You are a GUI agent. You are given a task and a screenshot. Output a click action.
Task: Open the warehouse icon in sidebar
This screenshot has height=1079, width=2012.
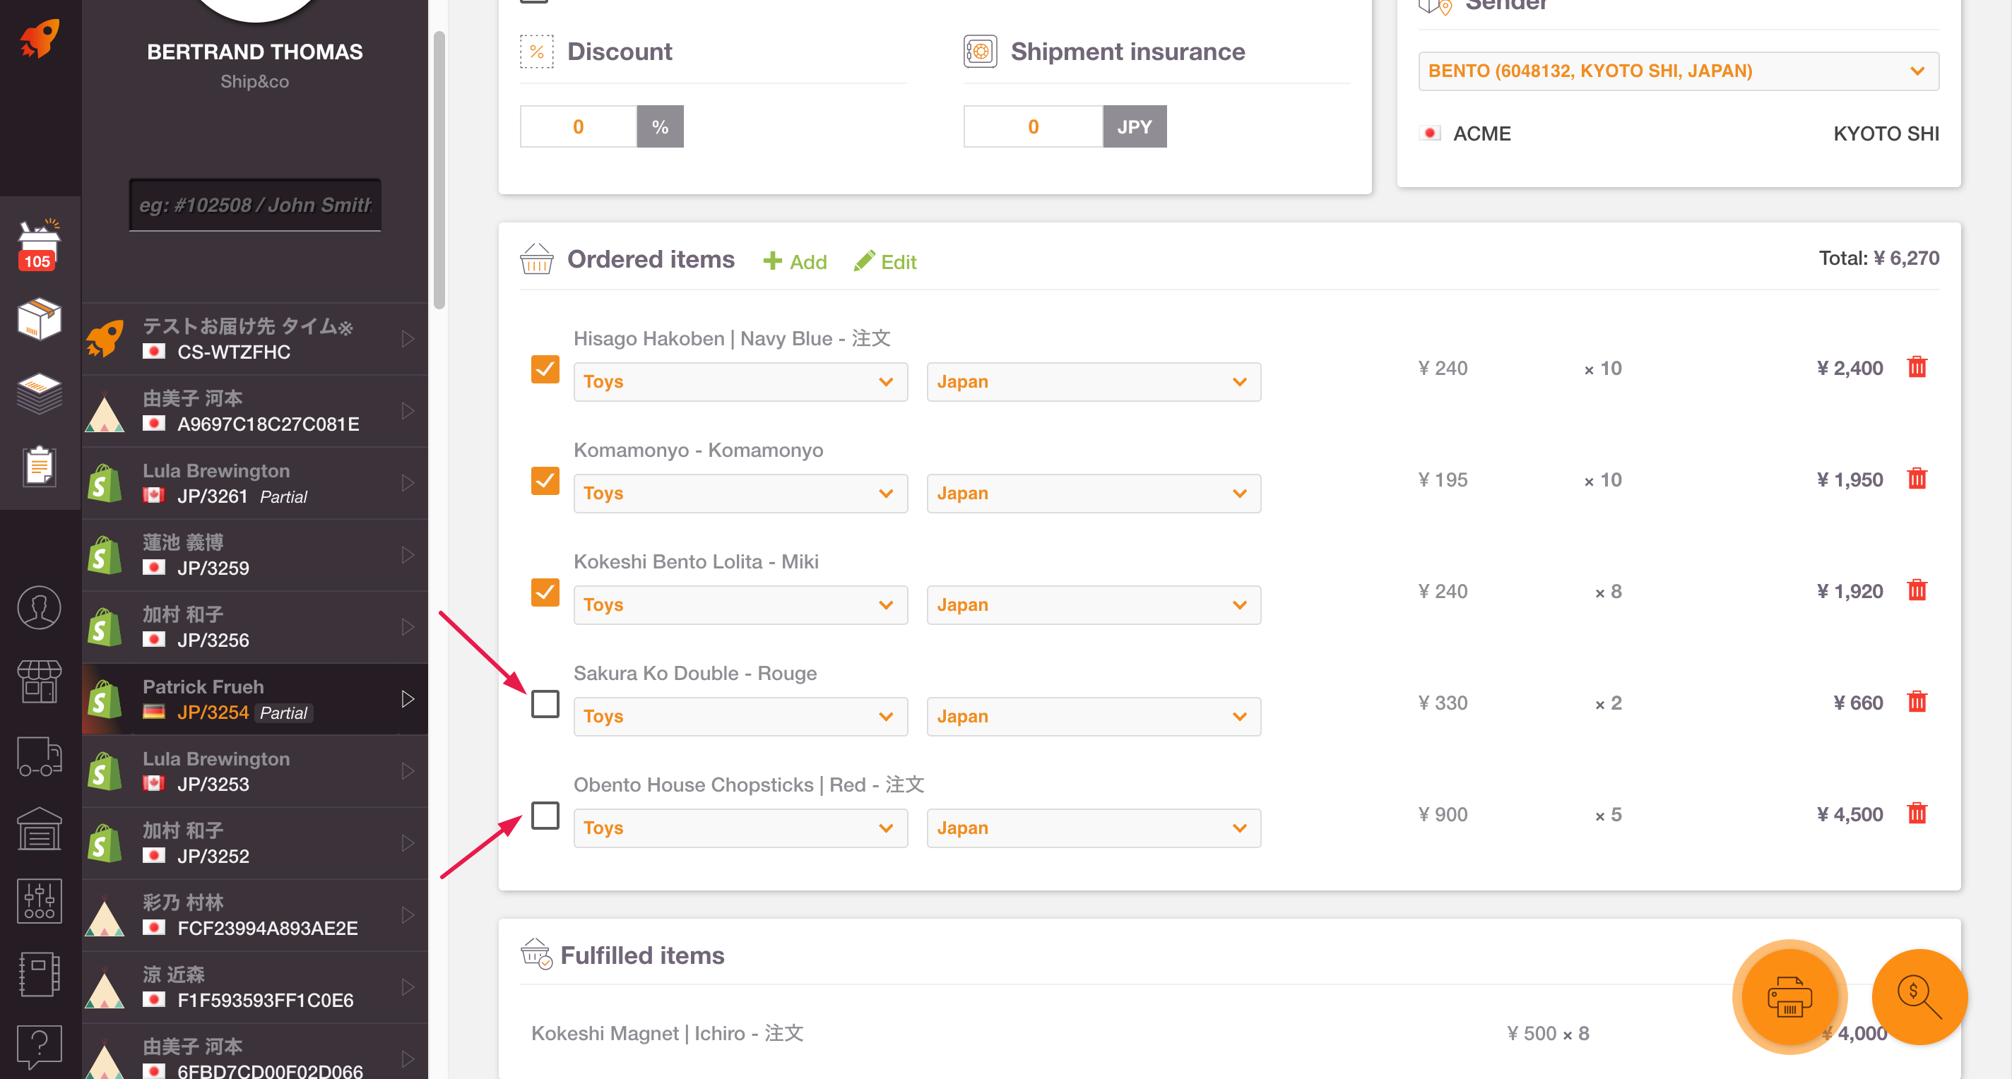[39, 828]
